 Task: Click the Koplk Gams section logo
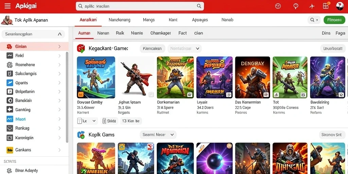coord(81,135)
